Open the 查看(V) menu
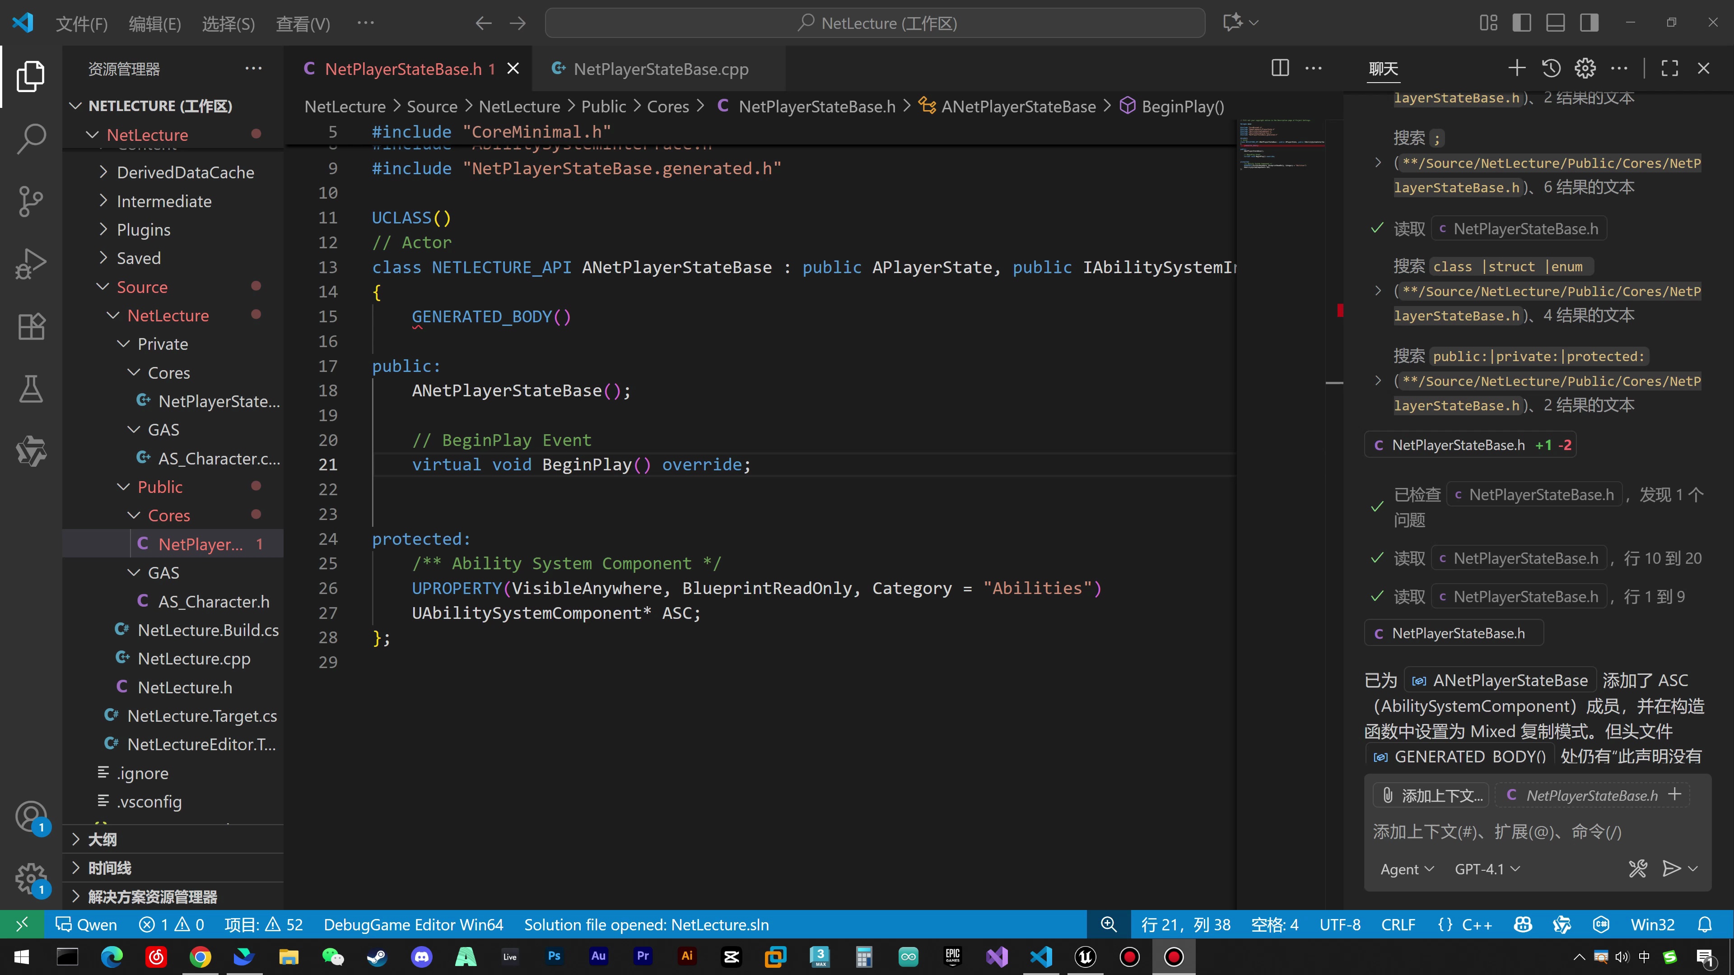The height and width of the screenshot is (975, 1734). (303, 23)
